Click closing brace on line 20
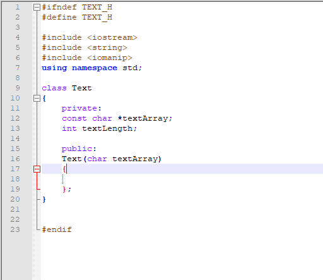 [x=44, y=199]
